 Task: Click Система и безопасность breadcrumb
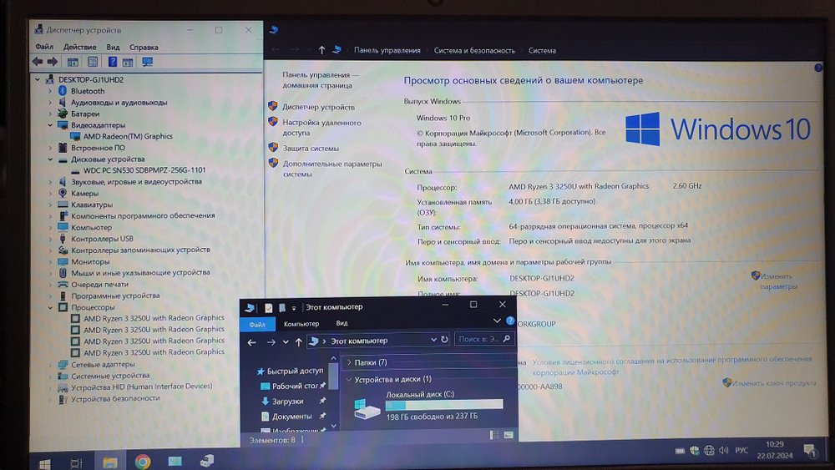click(474, 51)
